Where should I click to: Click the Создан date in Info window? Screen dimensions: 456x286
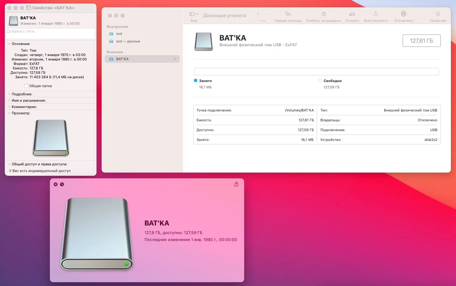point(57,55)
